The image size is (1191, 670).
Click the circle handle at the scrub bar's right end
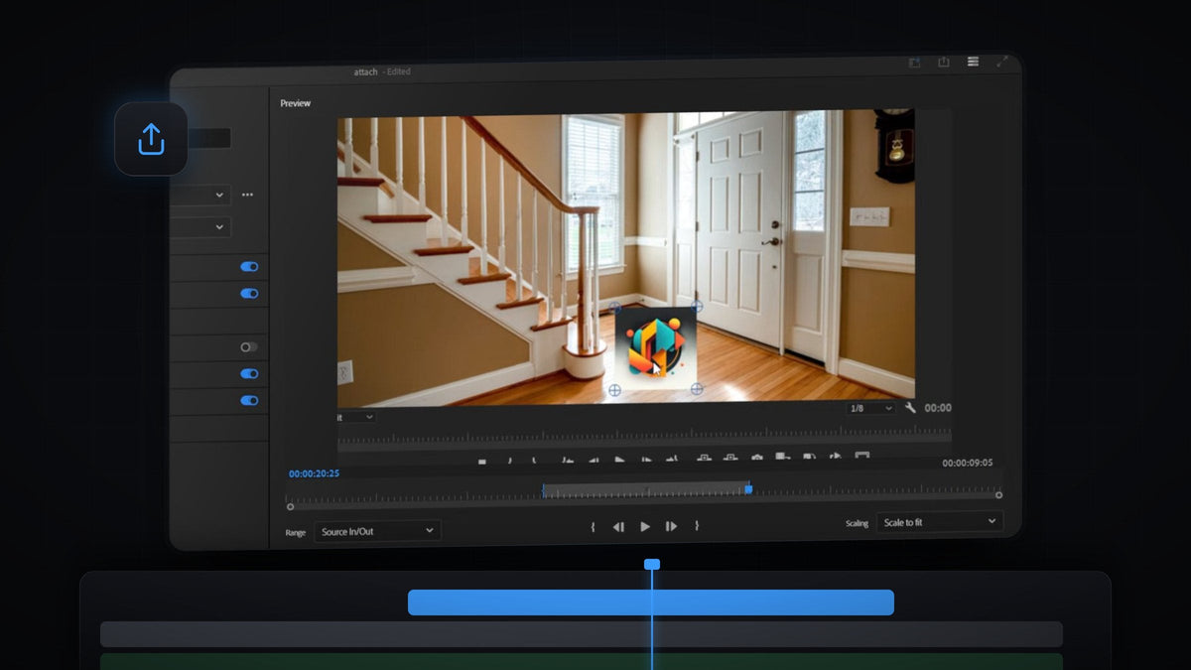(998, 494)
